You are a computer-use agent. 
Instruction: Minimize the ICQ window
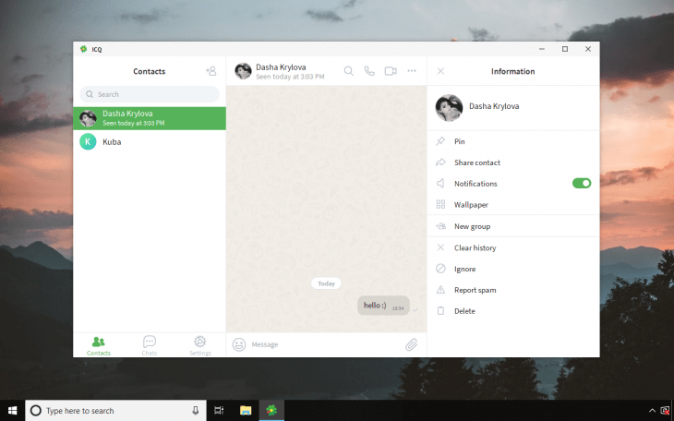pyautogui.click(x=542, y=49)
